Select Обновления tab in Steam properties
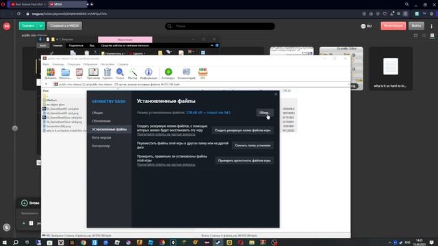Viewport: 438px width, 246px height. [x=101, y=121]
